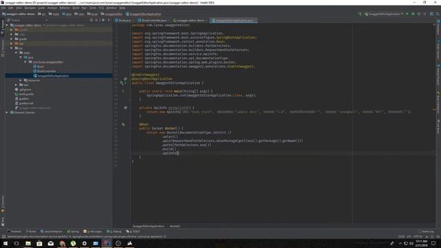Open the Build menu
This screenshot has height=248, width=441.
tap(76, 8)
